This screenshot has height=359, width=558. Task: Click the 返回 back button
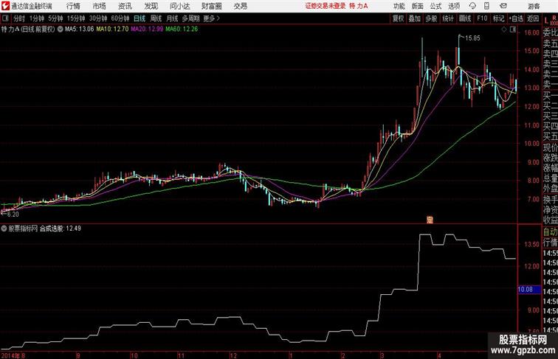pos(533,18)
